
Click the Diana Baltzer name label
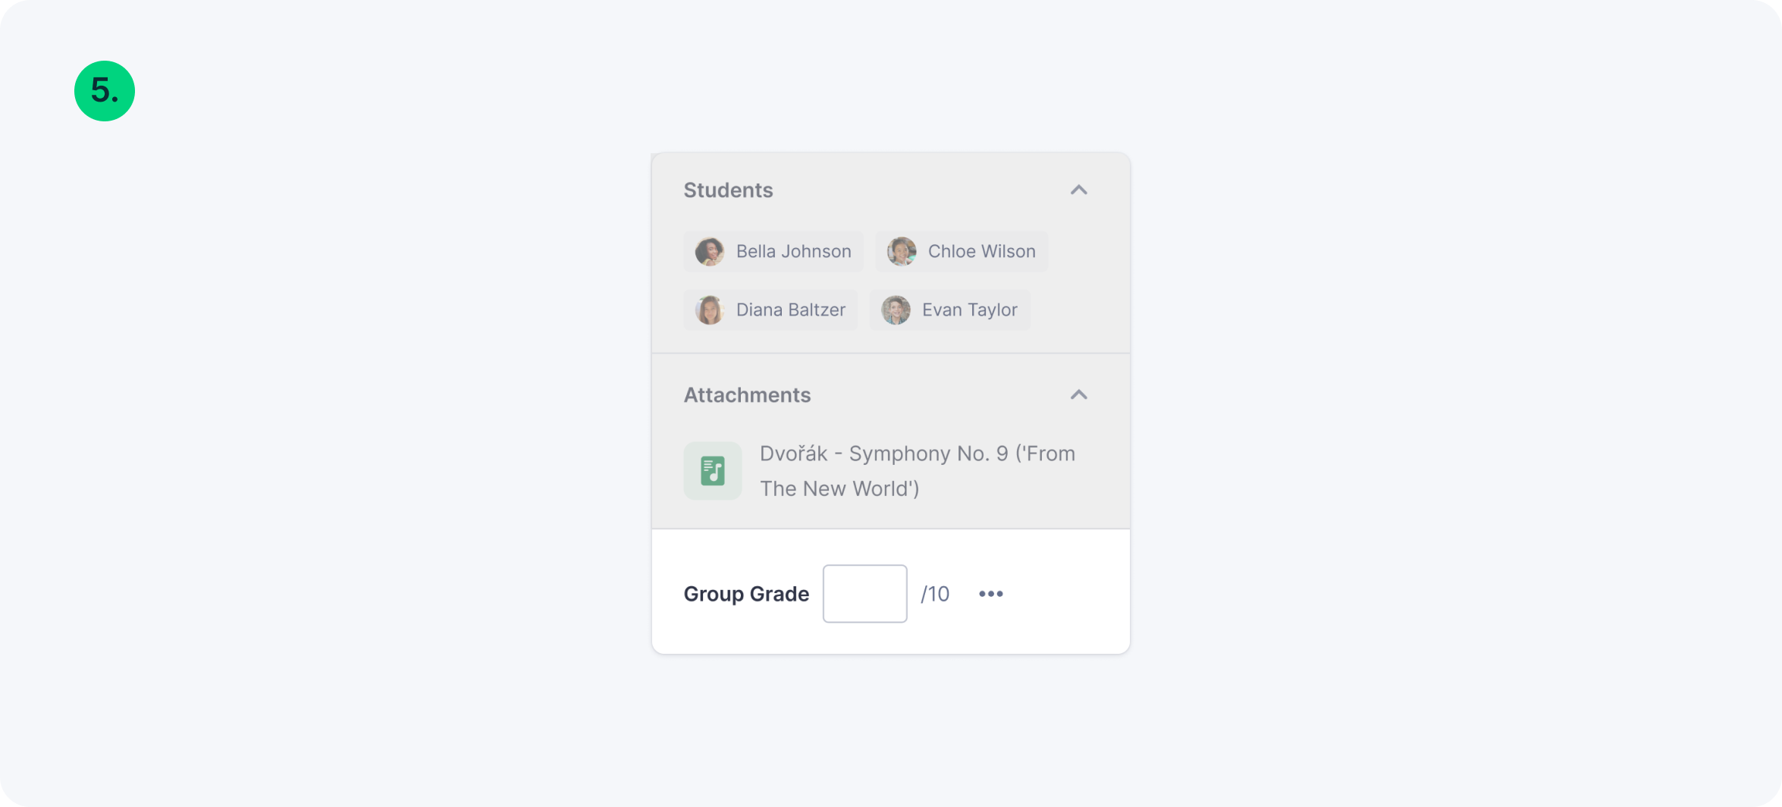pyautogui.click(x=790, y=309)
